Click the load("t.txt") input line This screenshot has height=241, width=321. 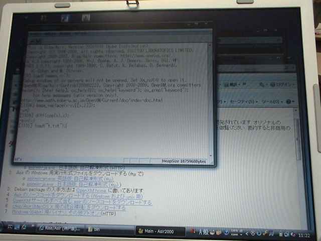43,126
